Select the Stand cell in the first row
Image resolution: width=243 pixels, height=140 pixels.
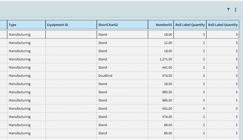pyautogui.click(x=122, y=34)
